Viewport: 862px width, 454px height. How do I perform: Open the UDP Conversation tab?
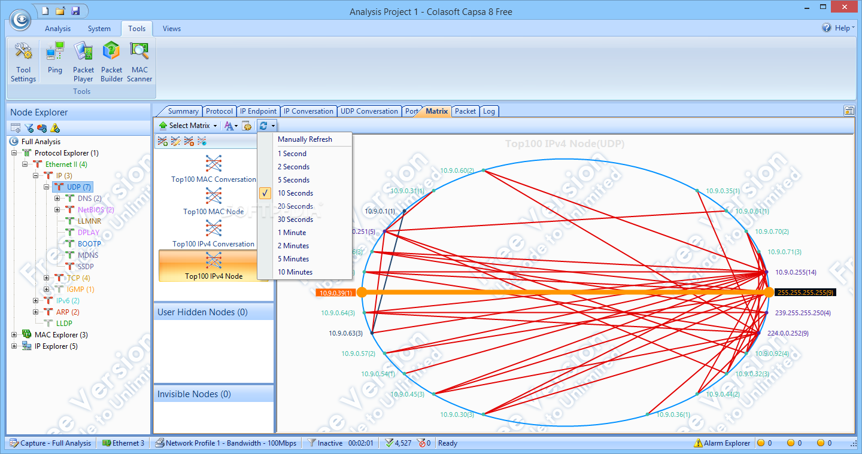point(369,111)
